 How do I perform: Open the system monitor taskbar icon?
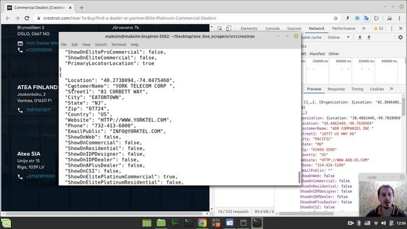click(175, 223)
